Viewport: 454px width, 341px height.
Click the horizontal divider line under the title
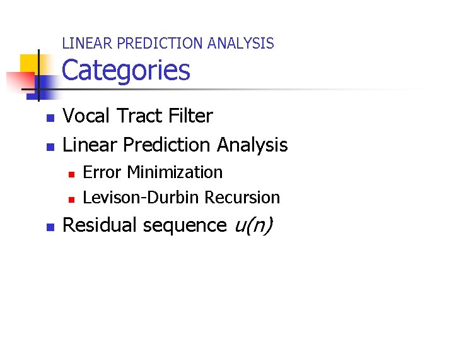click(252, 90)
